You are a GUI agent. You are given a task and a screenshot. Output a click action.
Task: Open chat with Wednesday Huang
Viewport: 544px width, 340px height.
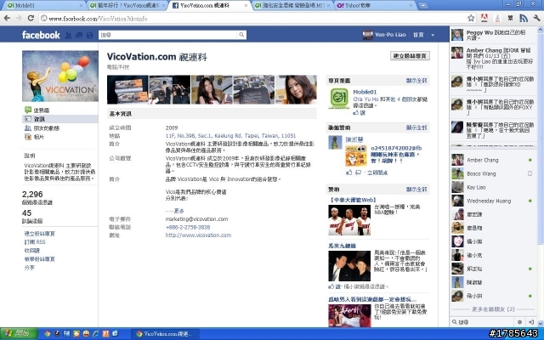coord(493,201)
